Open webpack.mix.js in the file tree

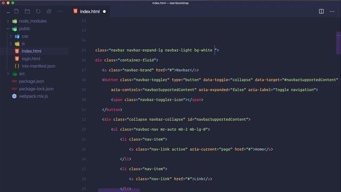33,96
